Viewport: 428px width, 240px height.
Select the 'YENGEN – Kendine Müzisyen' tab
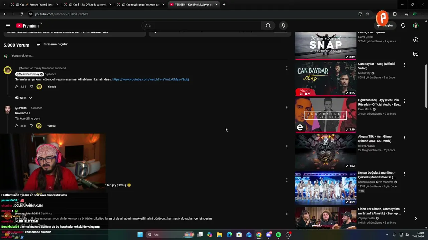click(194, 5)
